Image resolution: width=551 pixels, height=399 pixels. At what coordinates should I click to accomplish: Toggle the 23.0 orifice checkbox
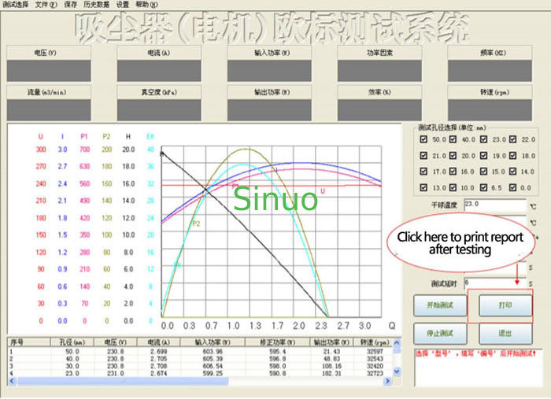483,139
